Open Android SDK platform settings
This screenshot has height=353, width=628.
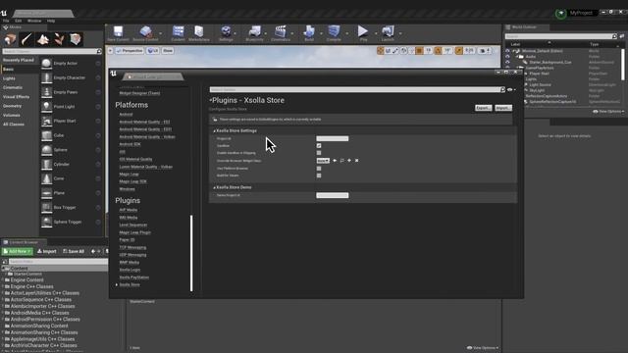[x=130, y=144]
